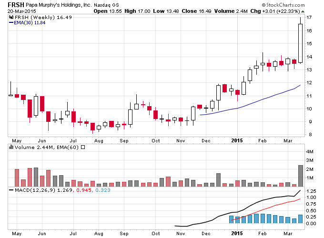Image resolution: width=324 pixels, height=238 pixels.
Task: Click the tall gray December volume bar
Action: [218, 180]
